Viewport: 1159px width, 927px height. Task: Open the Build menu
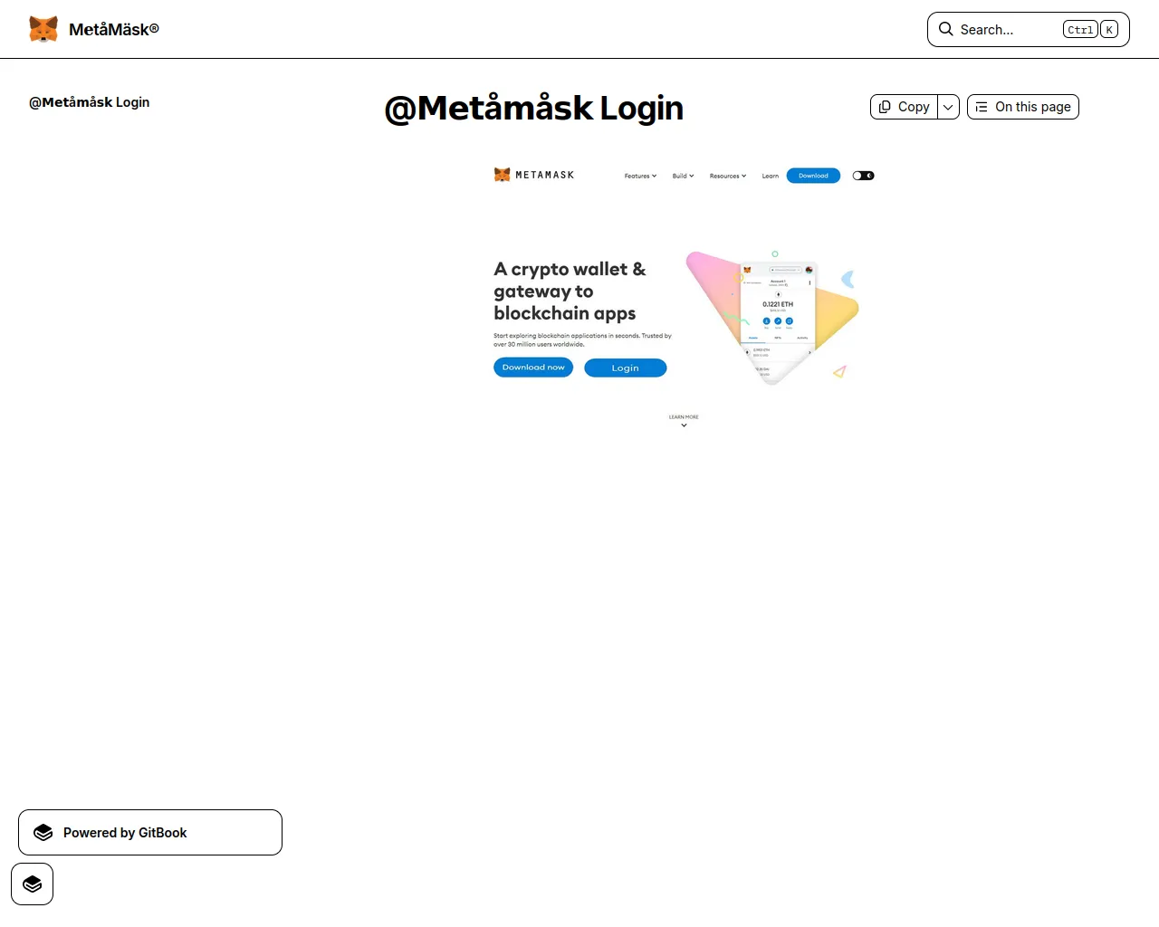683,176
